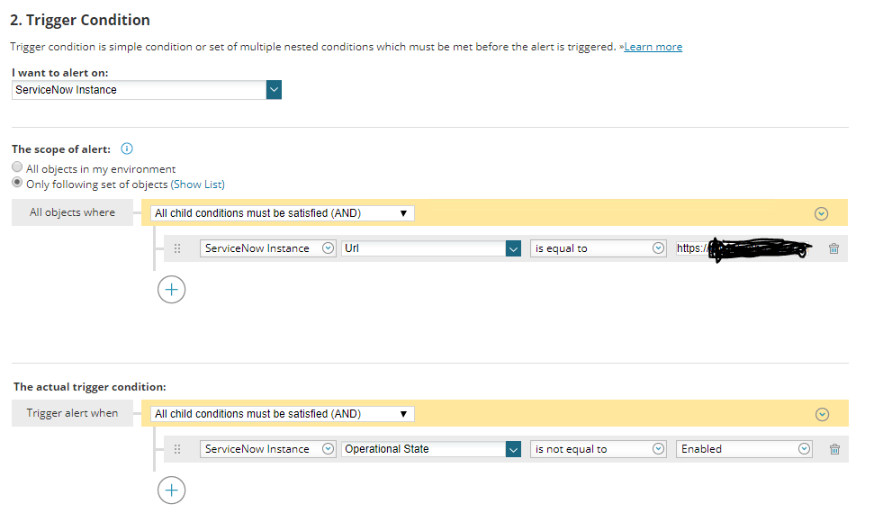Open the Show List link
This screenshot has width=874, height=522.
[x=197, y=184]
